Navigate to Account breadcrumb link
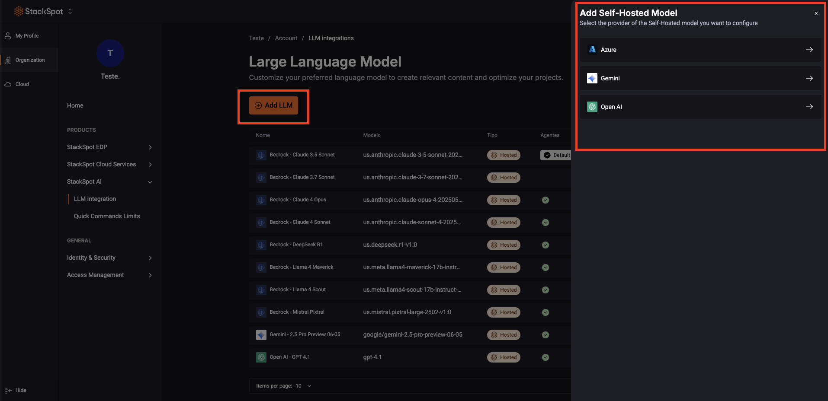Screen dimensions: 828x401 [286, 38]
